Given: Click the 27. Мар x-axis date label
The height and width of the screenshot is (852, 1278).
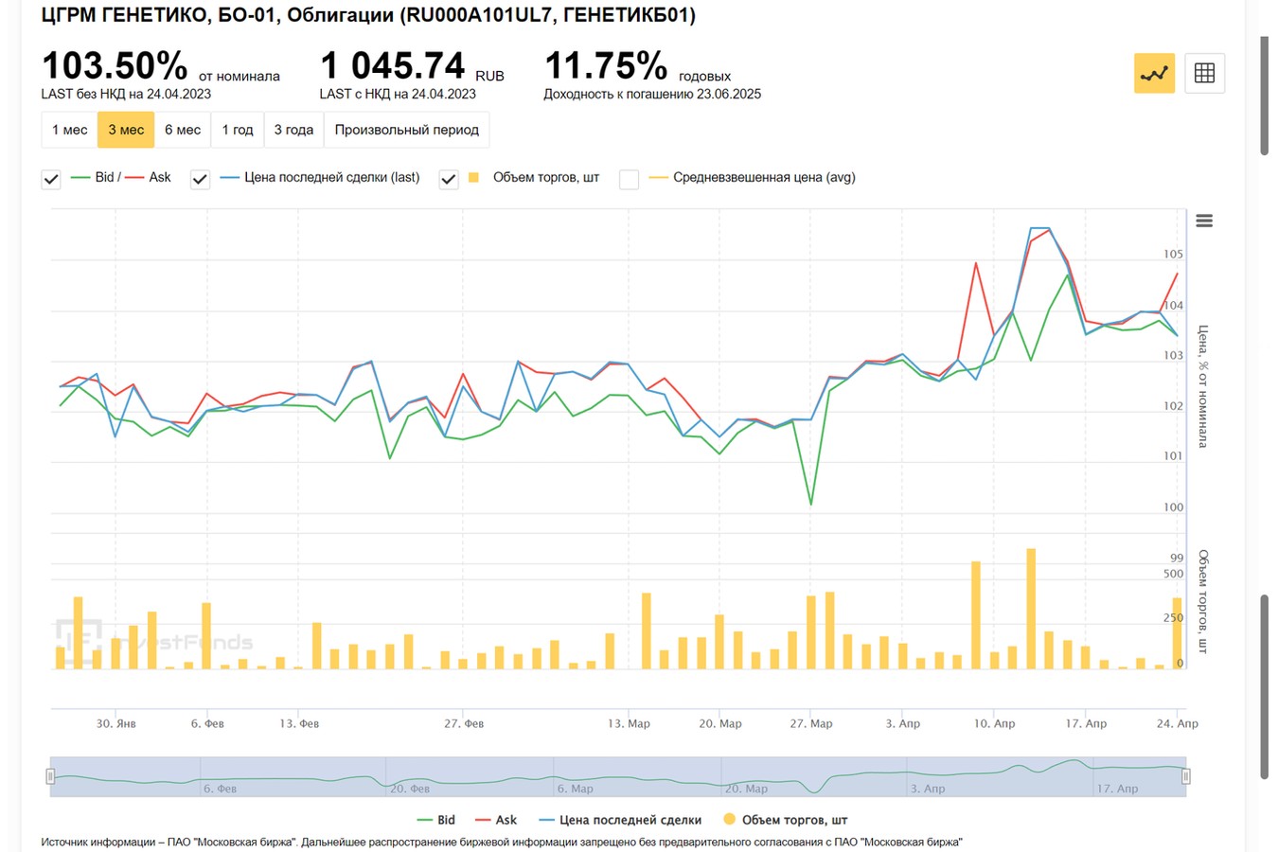Looking at the screenshot, I should click(812, 723).
